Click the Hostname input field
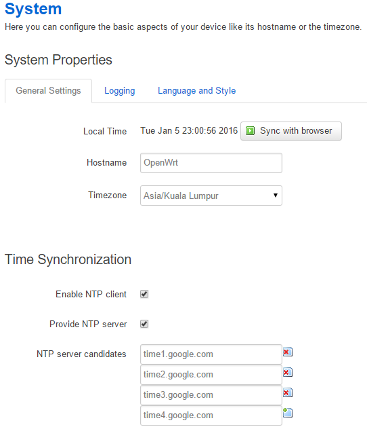This screenshot has width=367, height=427. coord(211,163)
